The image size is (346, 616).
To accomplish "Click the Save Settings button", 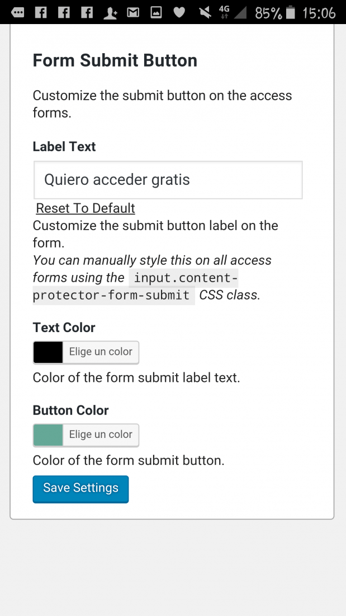I will [x=81, y=489].
